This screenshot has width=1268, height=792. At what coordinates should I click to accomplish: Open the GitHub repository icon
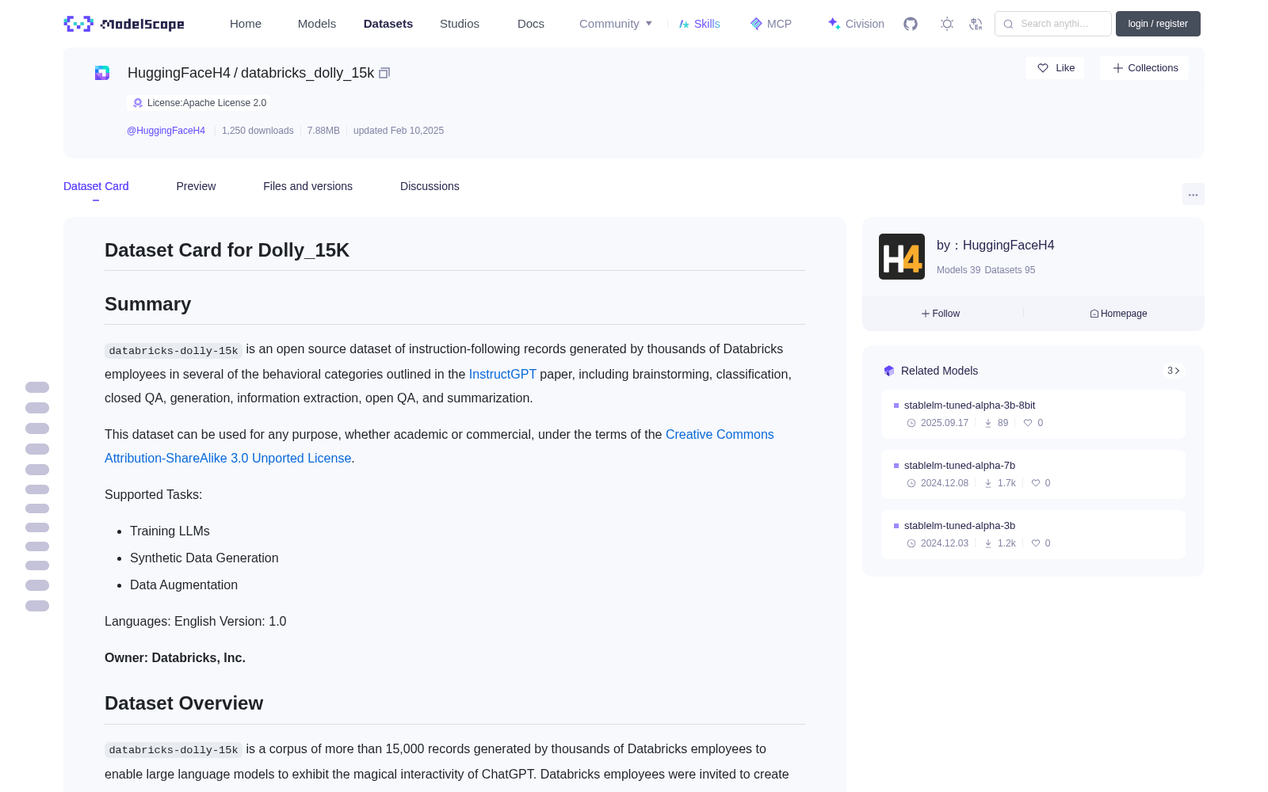pyautogui.click(x=911, y=24)
